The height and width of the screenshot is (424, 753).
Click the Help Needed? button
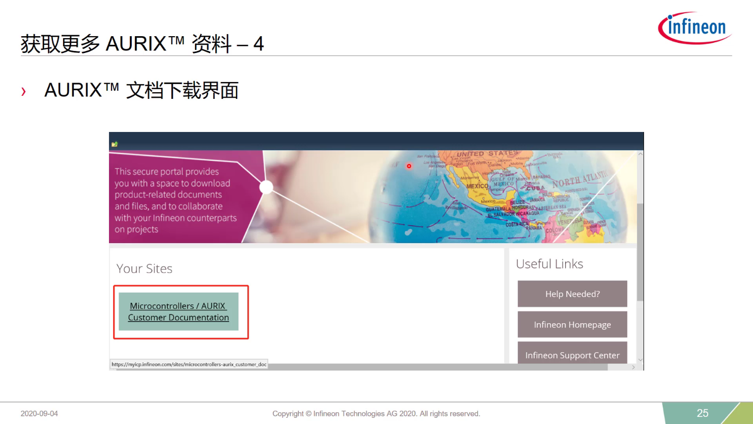[x=572, y=294]
